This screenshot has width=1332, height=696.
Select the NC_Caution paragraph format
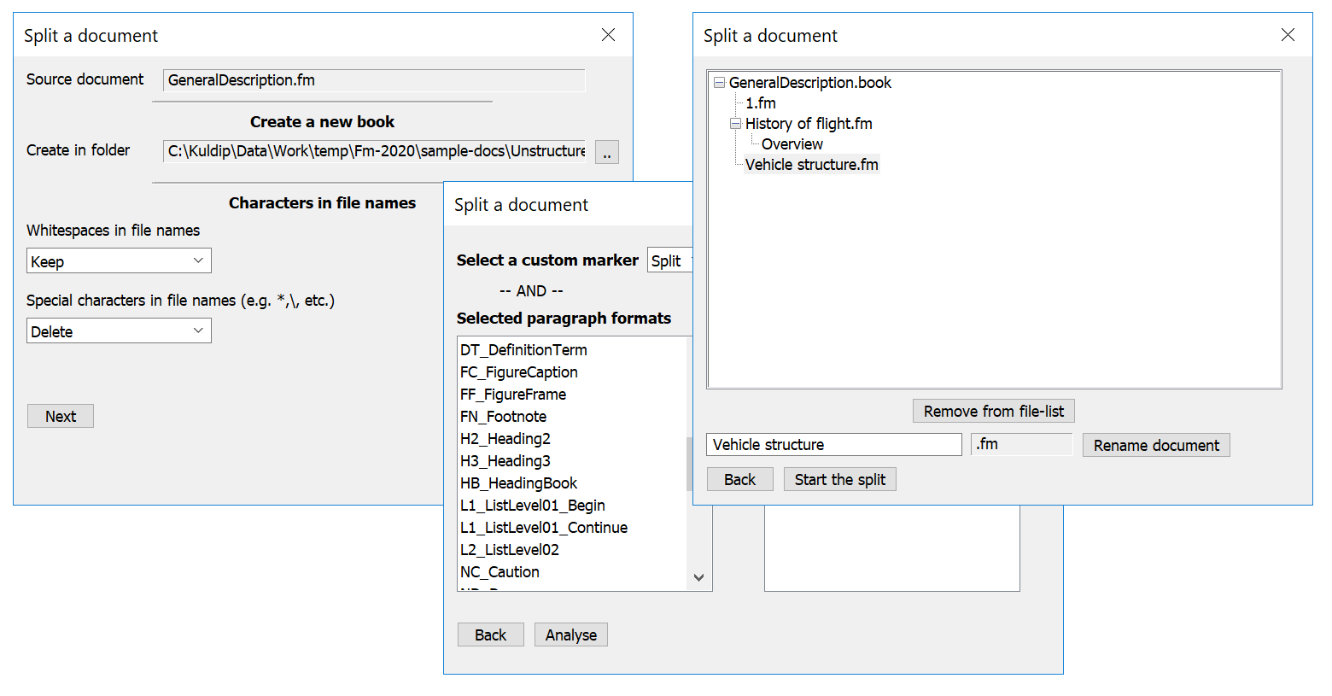pos(499,572)
